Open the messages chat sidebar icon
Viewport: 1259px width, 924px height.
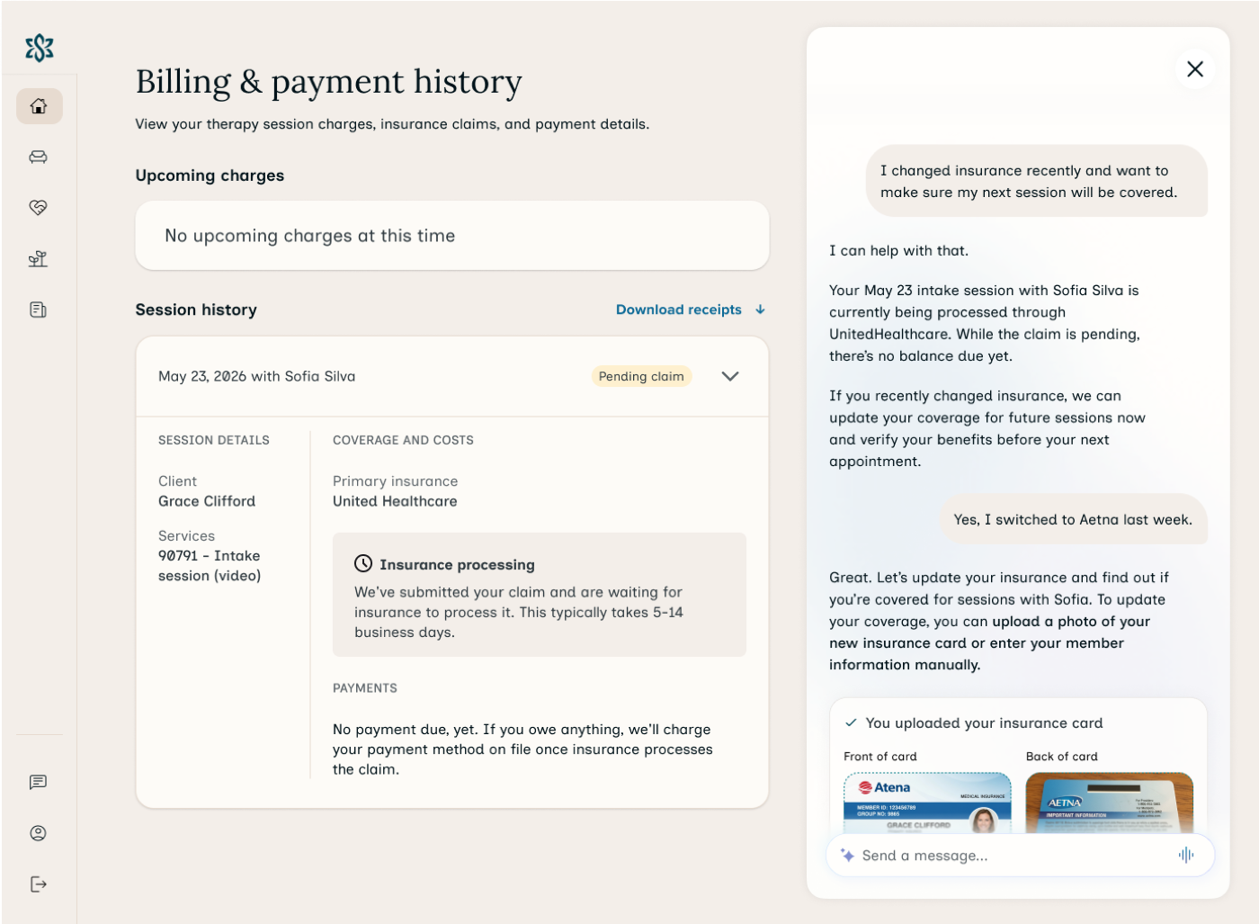coord(39,782)
